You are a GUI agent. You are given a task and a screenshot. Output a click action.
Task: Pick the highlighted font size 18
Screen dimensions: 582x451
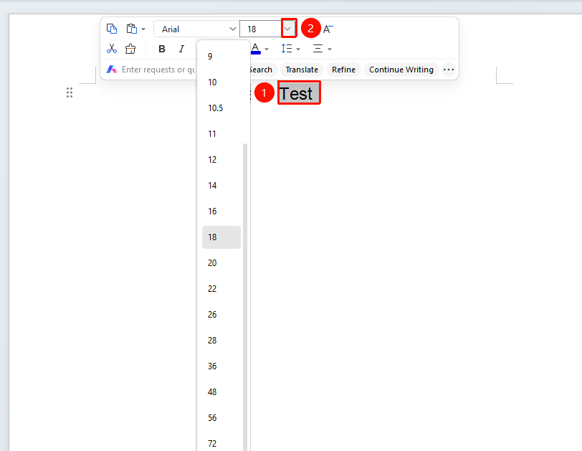pyautogui.click(x=221, y=237)
